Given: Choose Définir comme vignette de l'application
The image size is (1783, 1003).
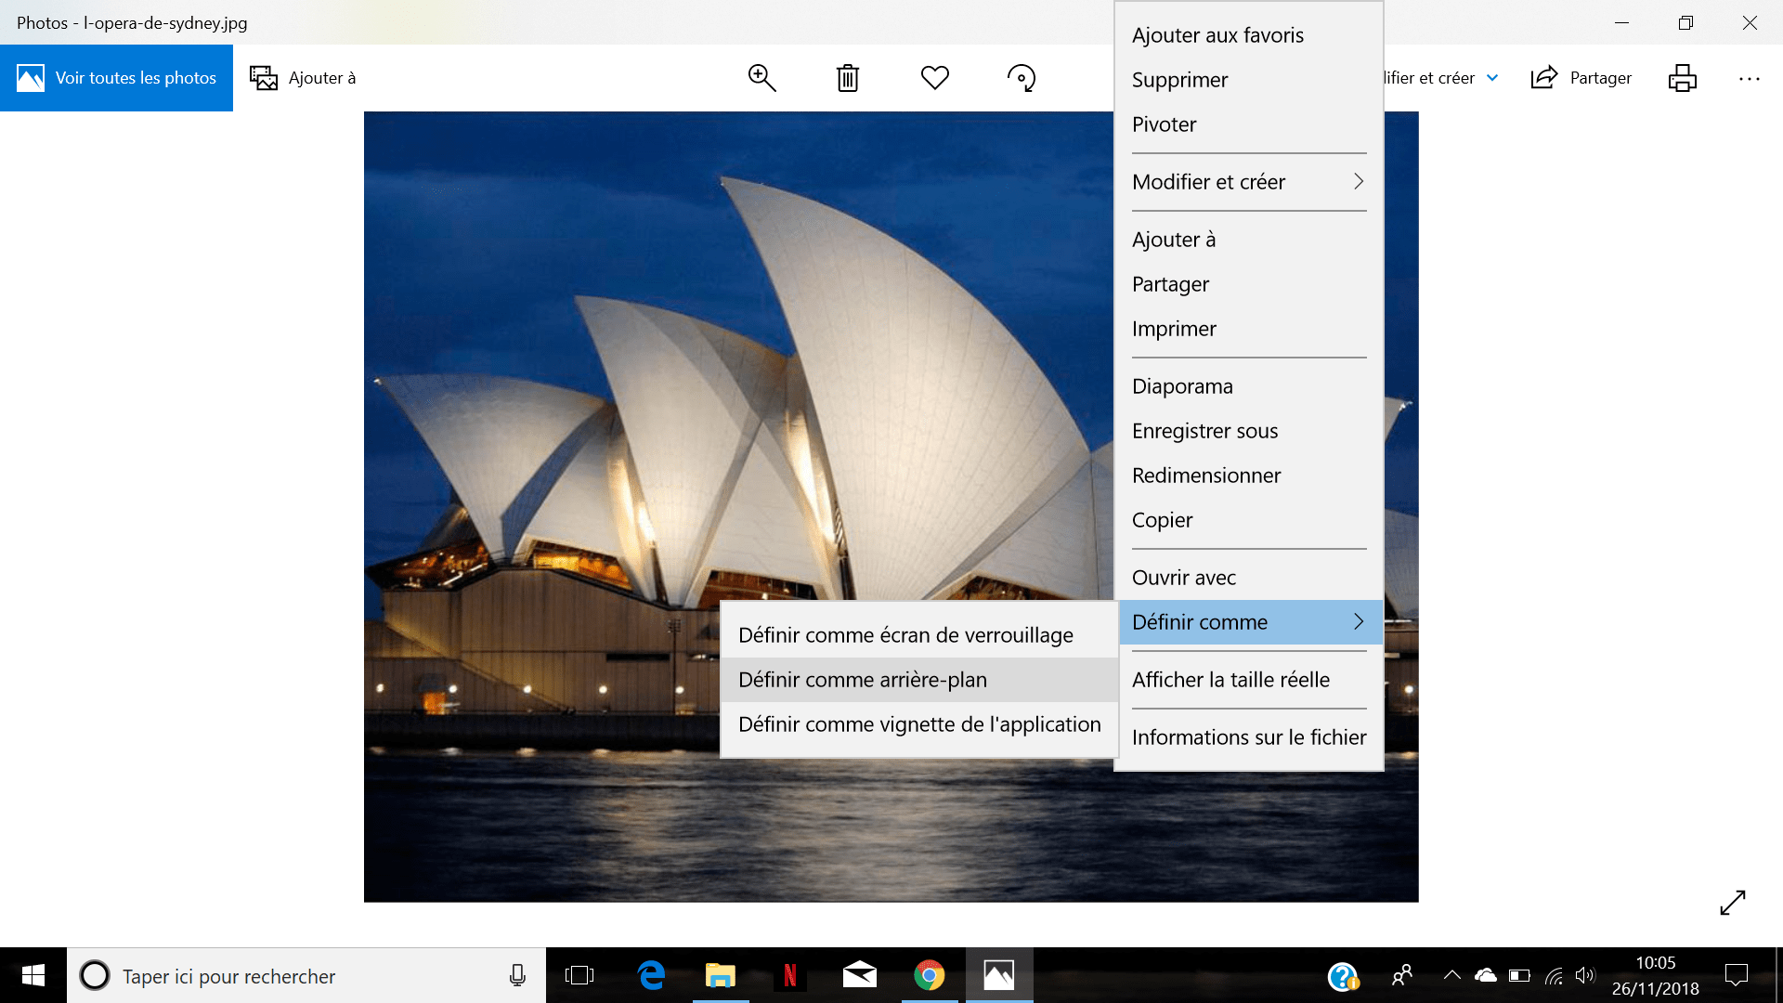Looking at the screenshot, I should pyautogui.click(x=919, y=724).
